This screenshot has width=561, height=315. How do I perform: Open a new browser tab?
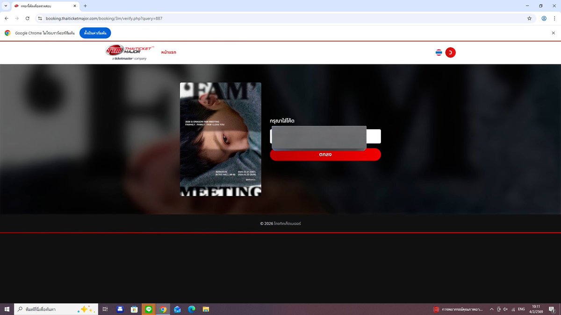point(85,6)
